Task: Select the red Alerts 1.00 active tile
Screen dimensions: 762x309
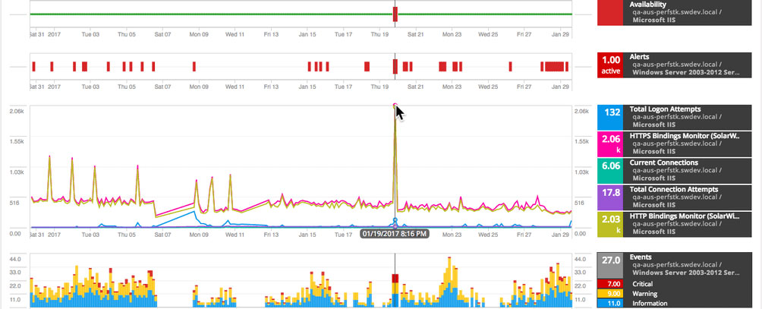Action: 610,65
